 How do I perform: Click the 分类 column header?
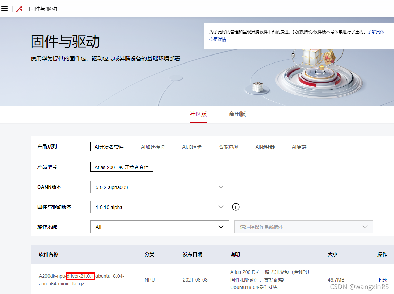pos(149,254)
